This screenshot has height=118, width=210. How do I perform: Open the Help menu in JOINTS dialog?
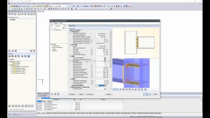[61, 23]
